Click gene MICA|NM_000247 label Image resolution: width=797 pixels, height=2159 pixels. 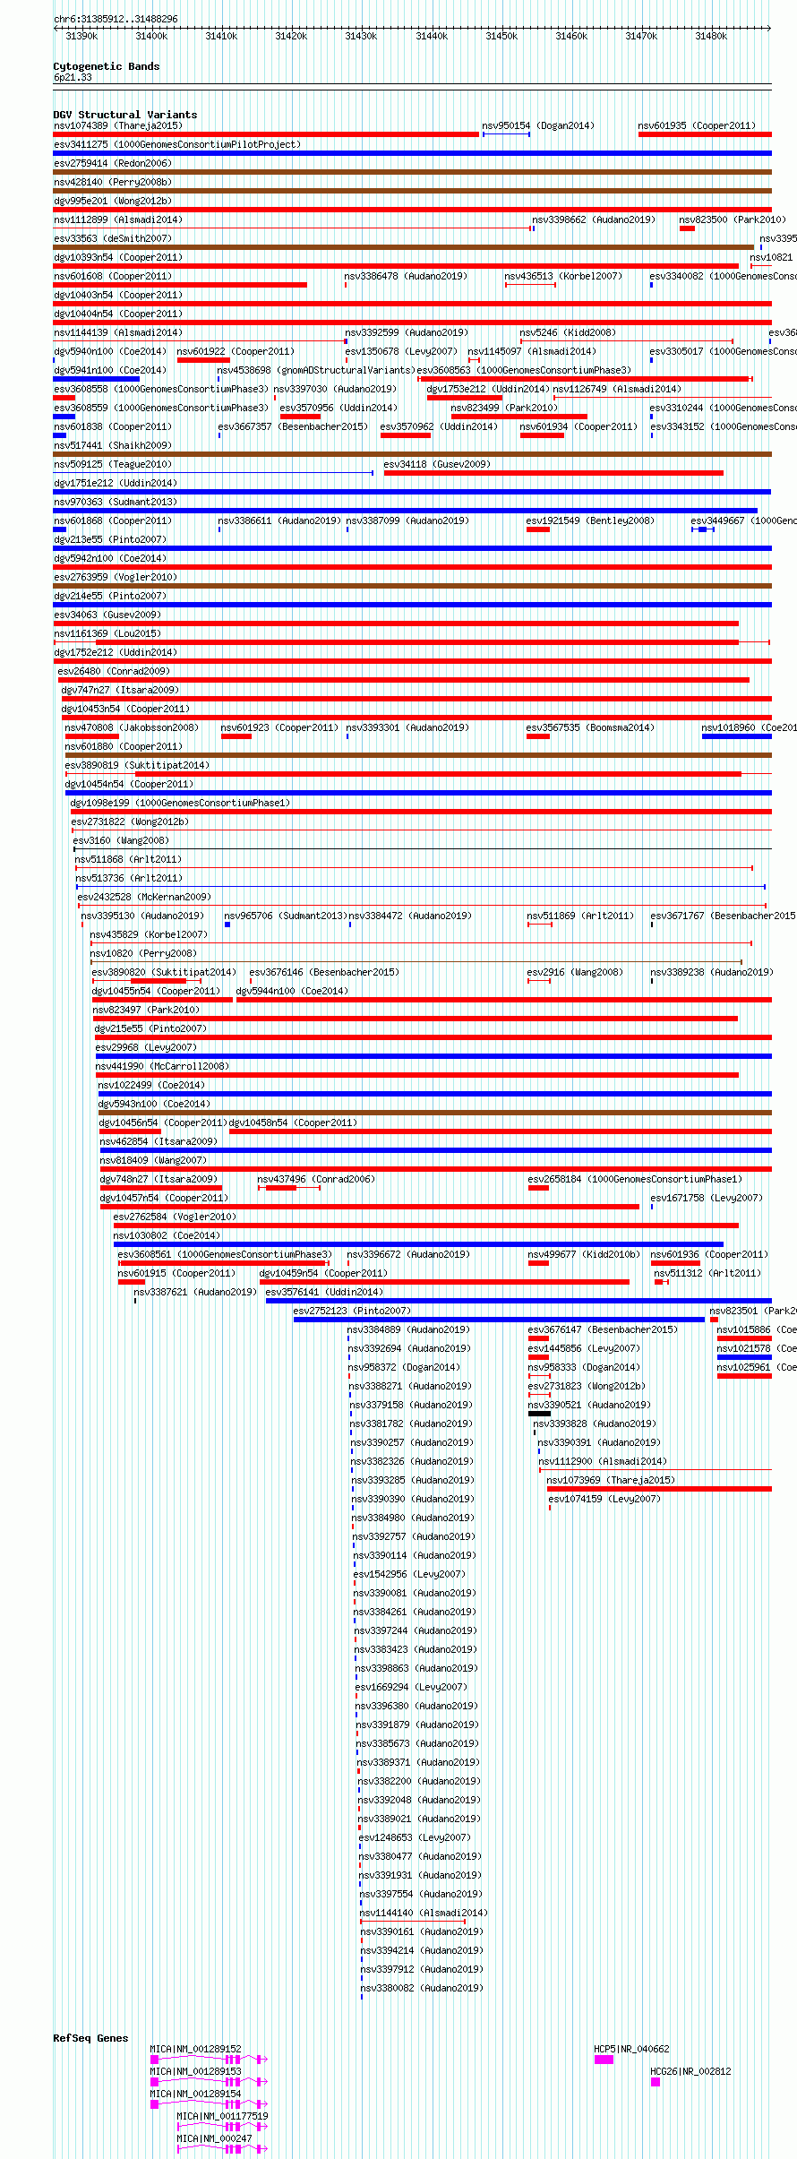tap(214, 2138)
